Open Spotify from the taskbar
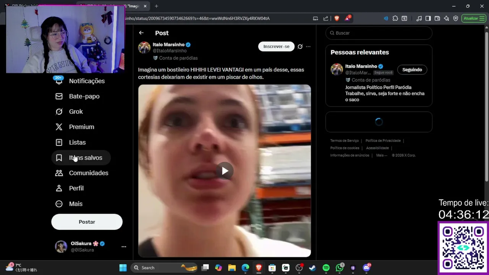Viewport: 489px width, 275px height. pyautogui.click(x=326, y=268)
